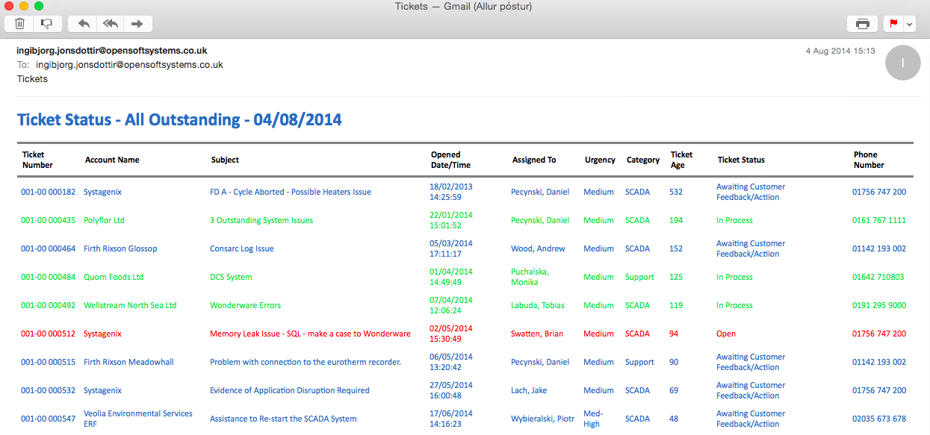Click account Quorn Foods Ltd
This screenshot has width=930, height=435.
(114, 277)
